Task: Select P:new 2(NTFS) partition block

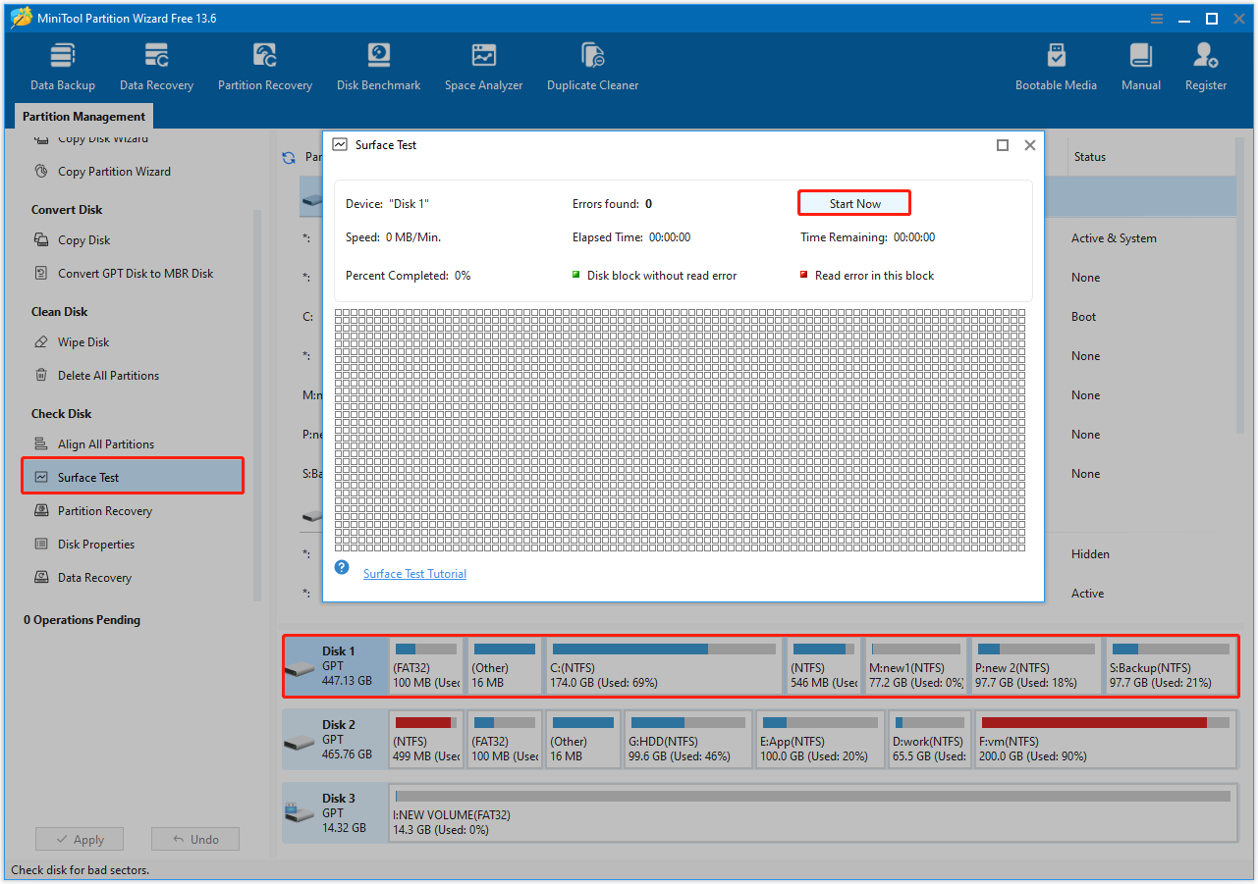Action: point(1037,666)
